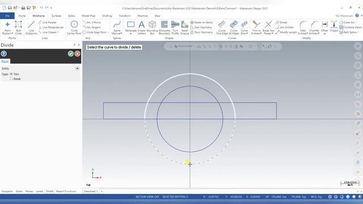
Task: Open Rectangle dropdown arrow
Action: (130, 34)
